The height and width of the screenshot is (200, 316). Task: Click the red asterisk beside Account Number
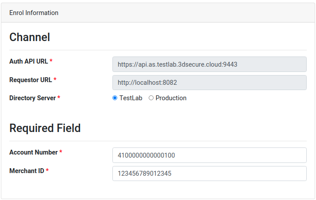pos(61,151)
